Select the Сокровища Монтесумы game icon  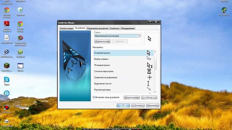point(20,38)
